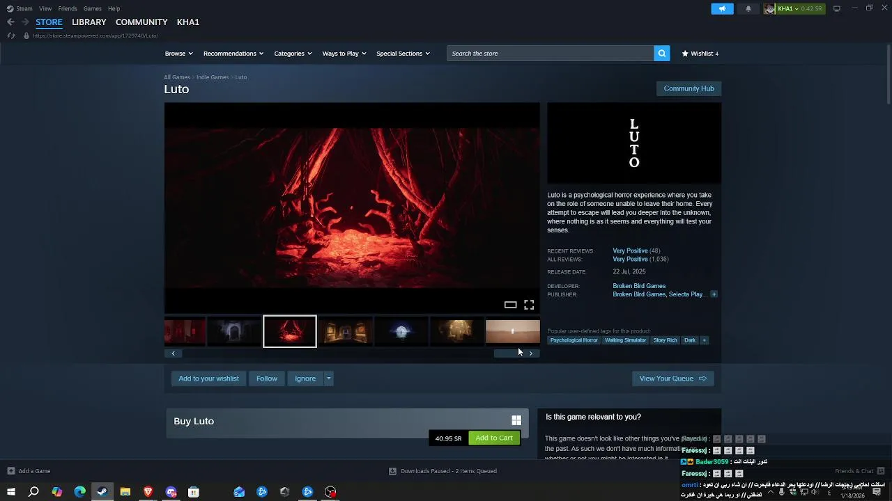Switch to the STORE tab

[49, 22]
